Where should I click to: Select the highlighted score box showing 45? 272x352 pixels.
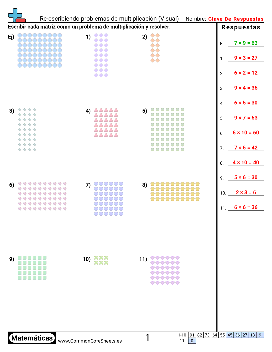[x=230, y=335]
